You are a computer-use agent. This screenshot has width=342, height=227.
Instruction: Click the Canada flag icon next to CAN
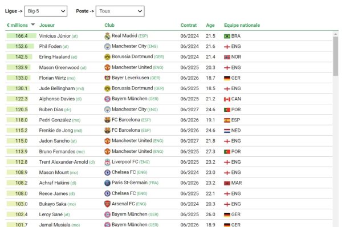(x=227, y=99)
